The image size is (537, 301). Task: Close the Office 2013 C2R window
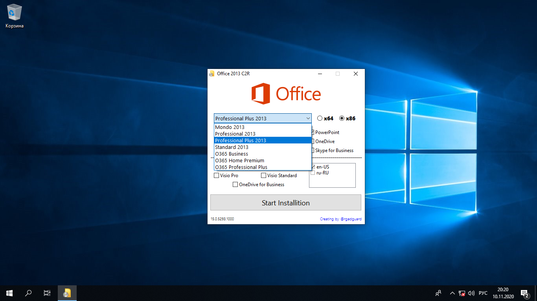[356, 74]
